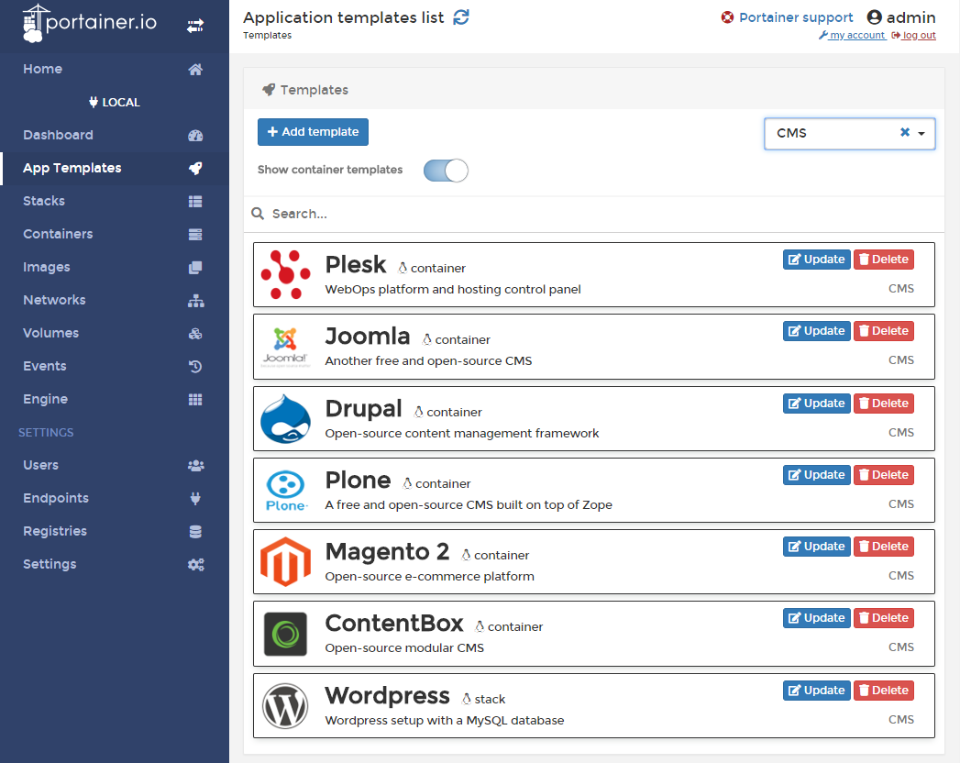Open Containers in the sidebar
The image size is (960, 763).
tap(58, 234)
